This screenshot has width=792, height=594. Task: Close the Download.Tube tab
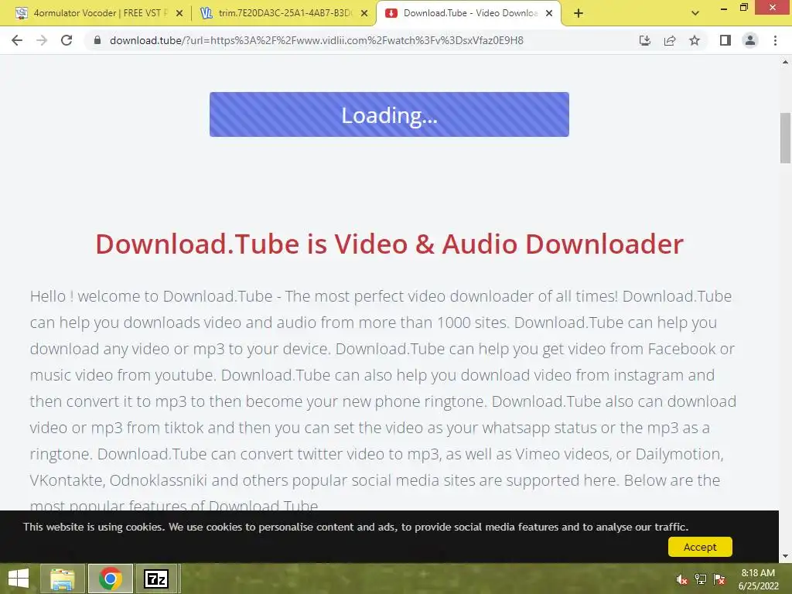(x=549, y=13)
